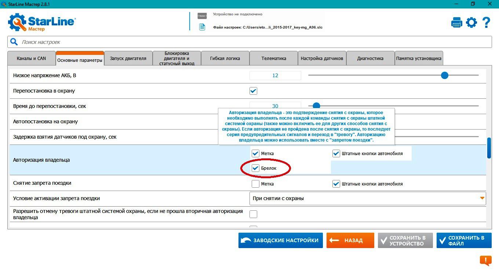Click the print icon in the header
Viewport: 499px width, 270px height.
(x=456, y=23)
